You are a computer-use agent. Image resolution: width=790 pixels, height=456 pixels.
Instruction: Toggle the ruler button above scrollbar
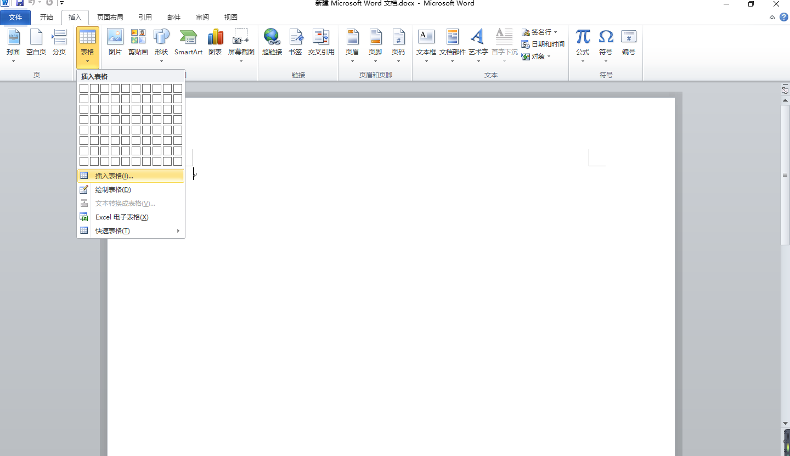point(785,90)
